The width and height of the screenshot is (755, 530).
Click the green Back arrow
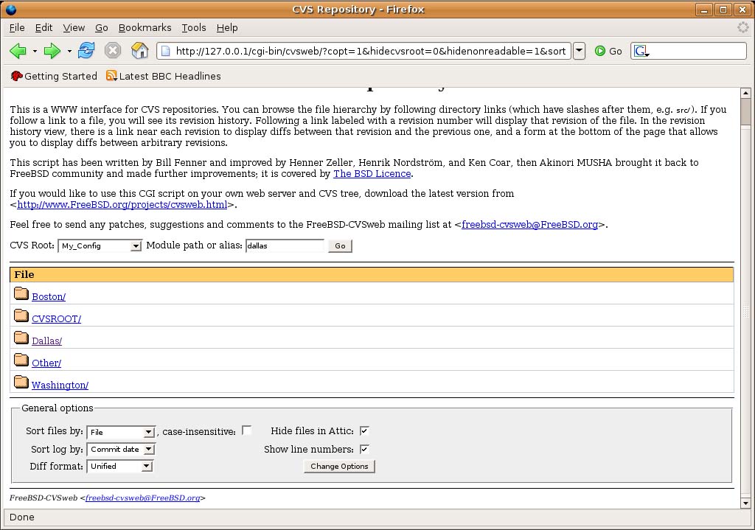(x=18, y=51)
